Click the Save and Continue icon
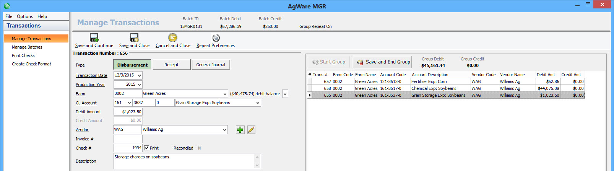 click(94, 37)
